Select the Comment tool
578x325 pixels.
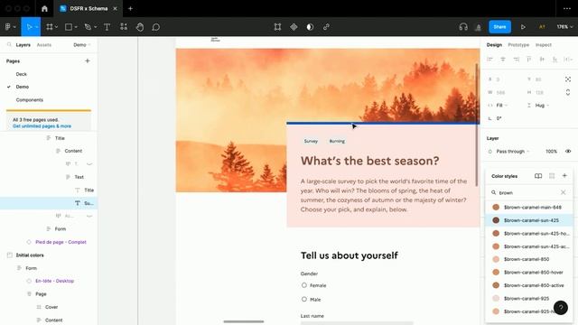pos(156,27)
